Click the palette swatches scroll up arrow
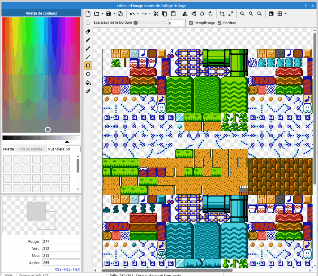This screenshot has height=276, width=318. [78, 156]
